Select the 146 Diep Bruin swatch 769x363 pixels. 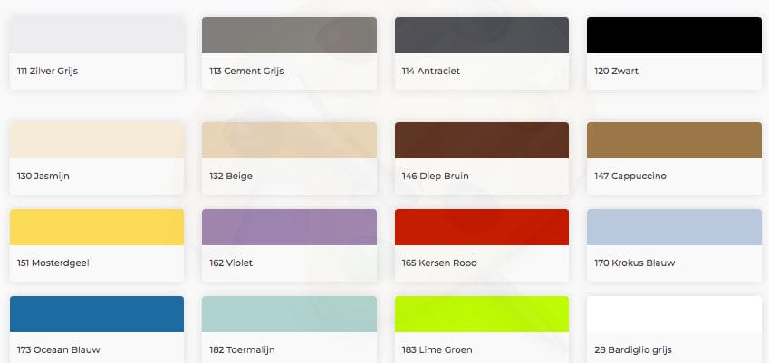click(x=482, y=140)
